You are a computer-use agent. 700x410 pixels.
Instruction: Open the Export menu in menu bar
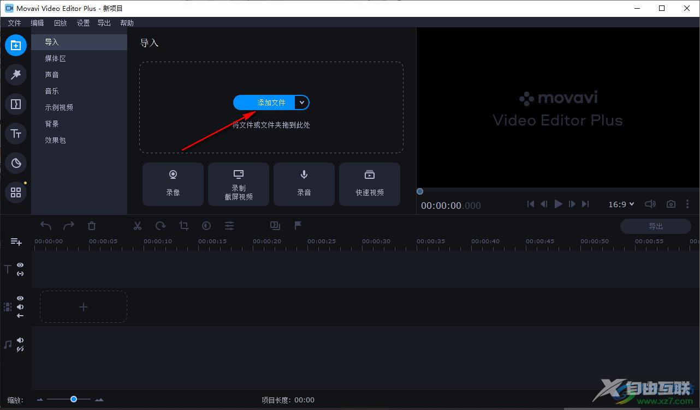pos(104,23)
